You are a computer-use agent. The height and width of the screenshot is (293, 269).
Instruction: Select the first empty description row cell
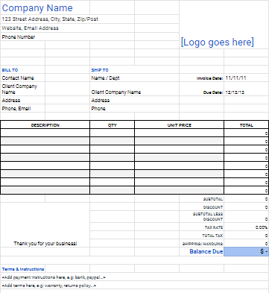pos(45,133)
